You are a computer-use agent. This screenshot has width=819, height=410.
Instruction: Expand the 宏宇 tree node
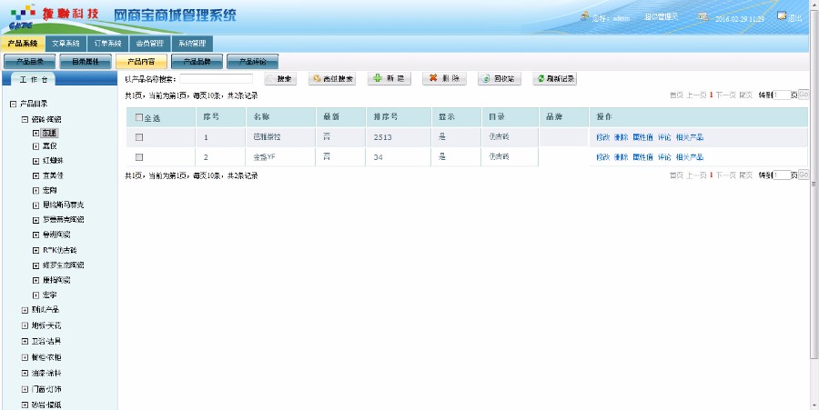coord(36,295)
